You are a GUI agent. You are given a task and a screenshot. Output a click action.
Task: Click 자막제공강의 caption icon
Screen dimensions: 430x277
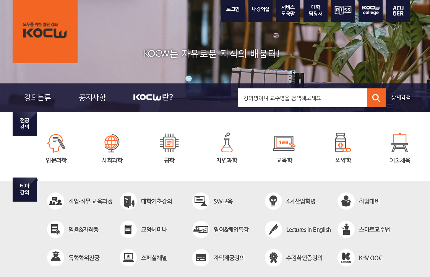click(x=201, y=258)
